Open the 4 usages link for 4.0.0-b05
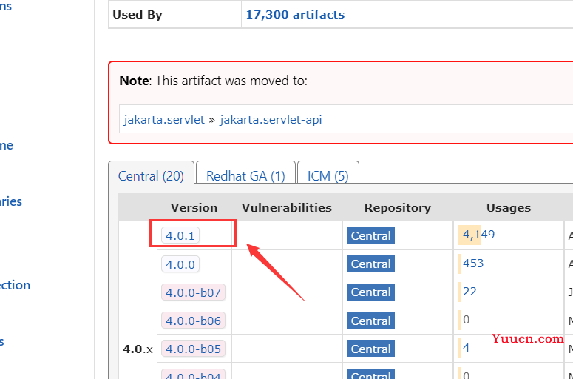The width and height of the screenshot is (573, 379). [466, 347]
